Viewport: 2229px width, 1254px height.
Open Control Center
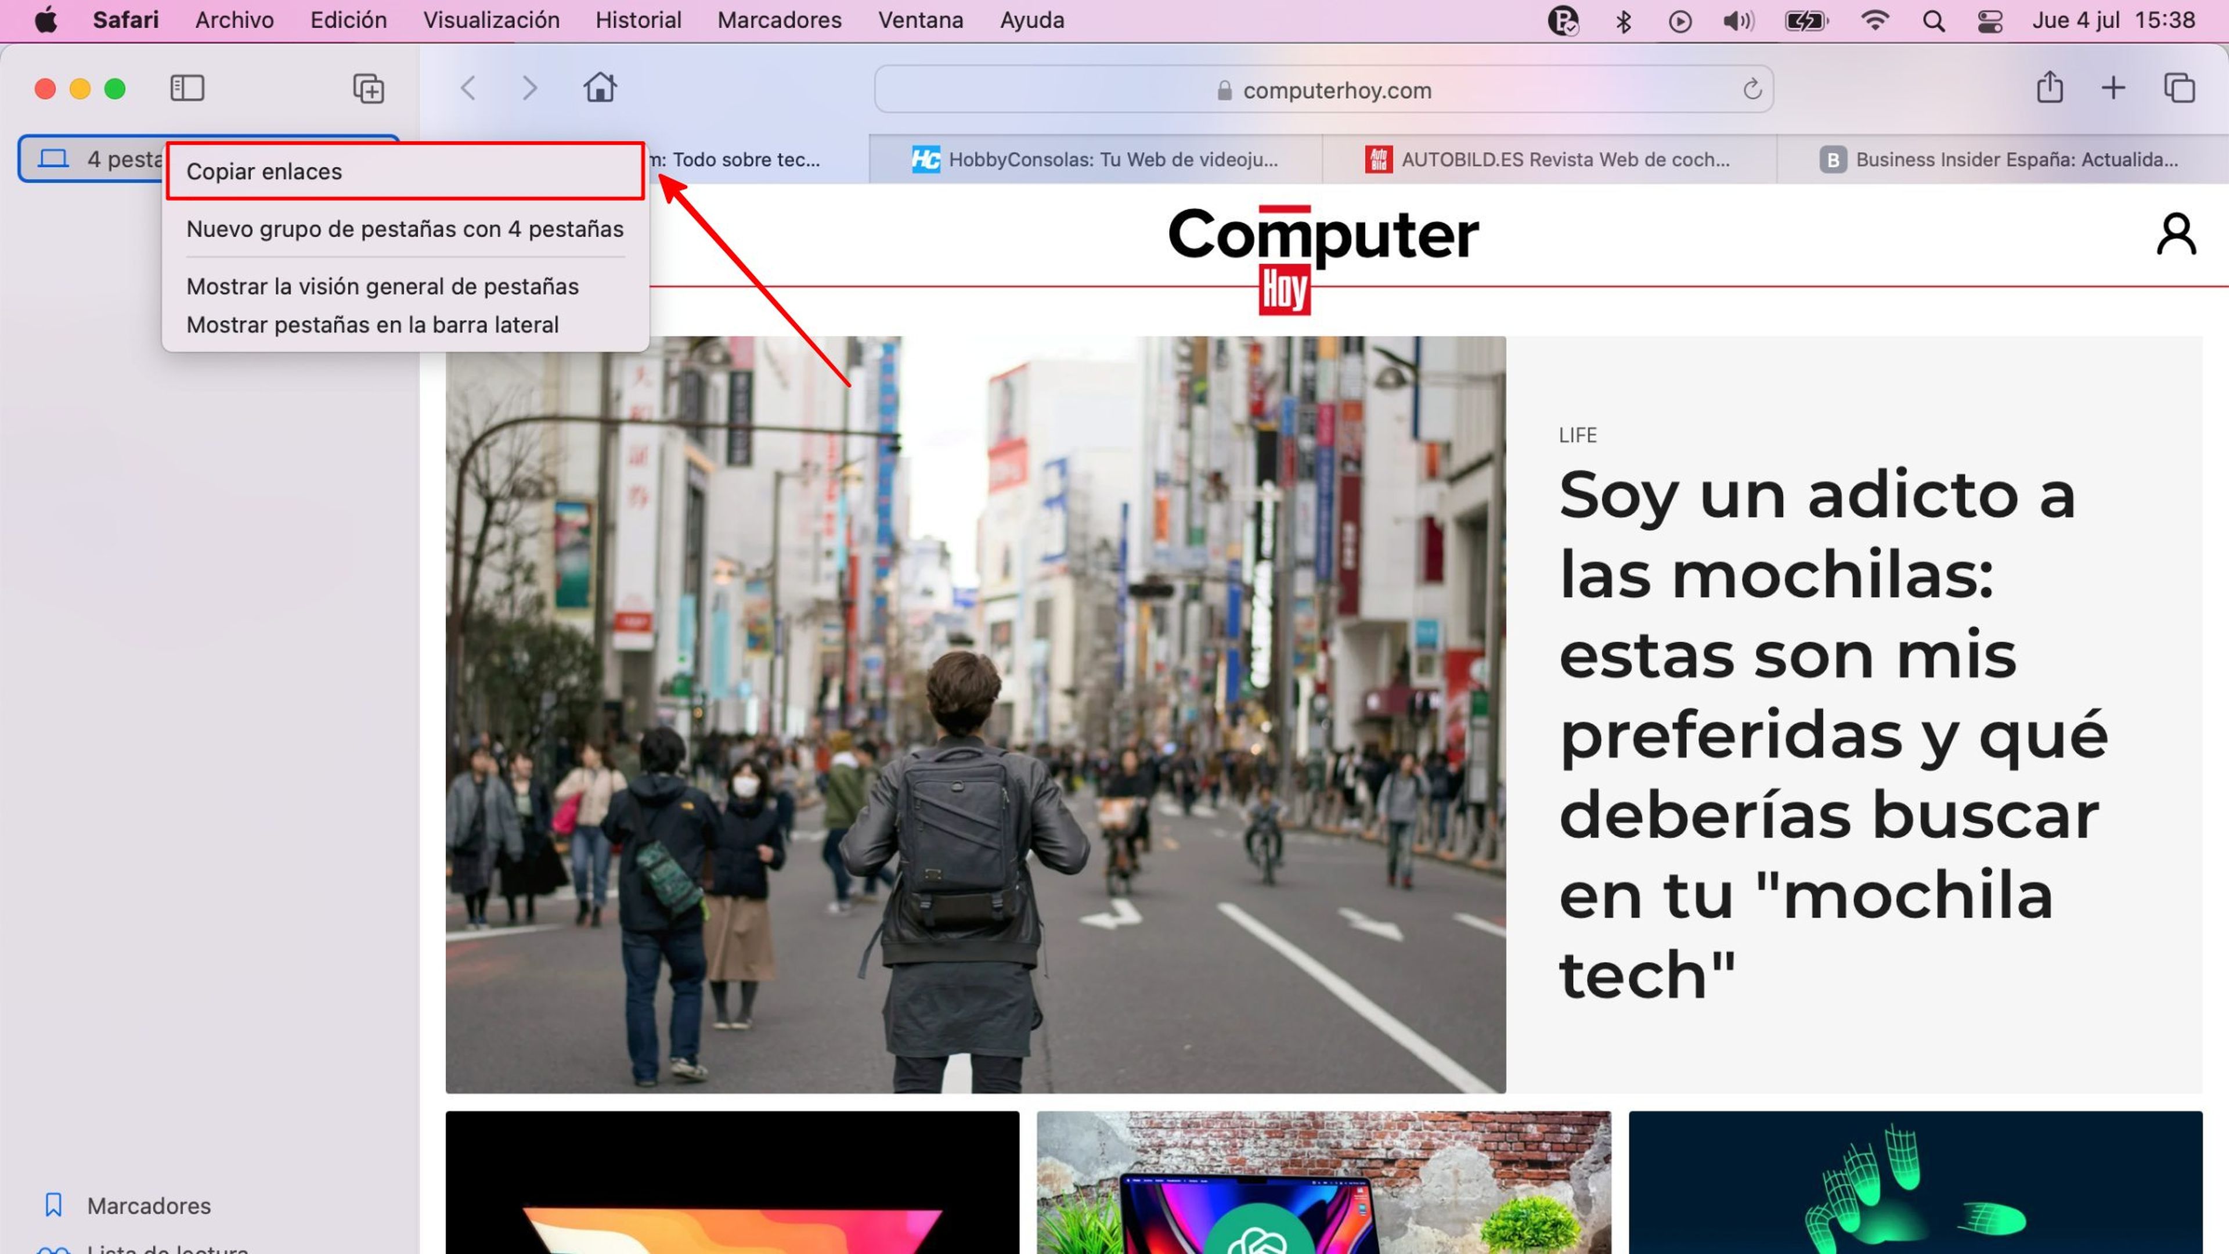[1990, 21]
